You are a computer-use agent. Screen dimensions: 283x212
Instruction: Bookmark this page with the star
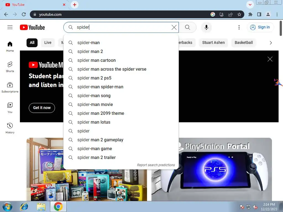pos(239,14)
